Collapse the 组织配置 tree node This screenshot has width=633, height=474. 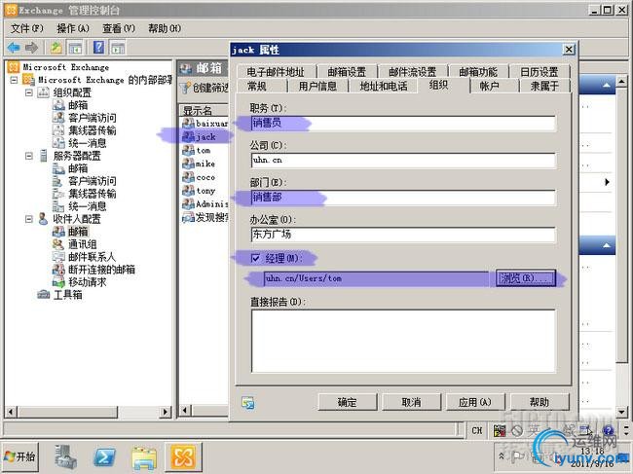(x=29, y=92)
